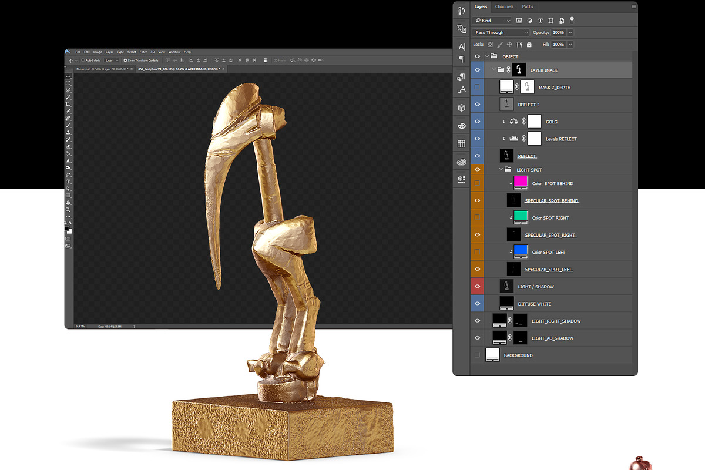Open the Auto-Select Layer dropdown

[x=112, y=60]
